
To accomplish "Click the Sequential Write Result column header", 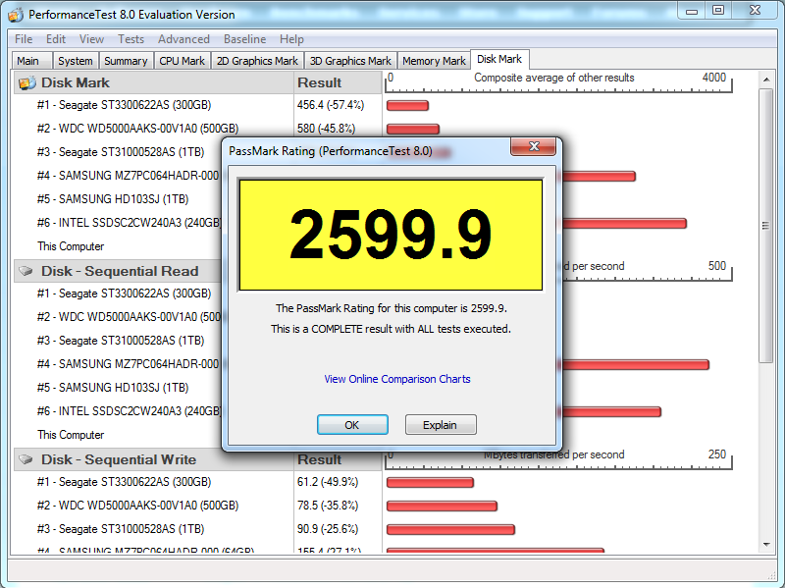I will point(338,459).
